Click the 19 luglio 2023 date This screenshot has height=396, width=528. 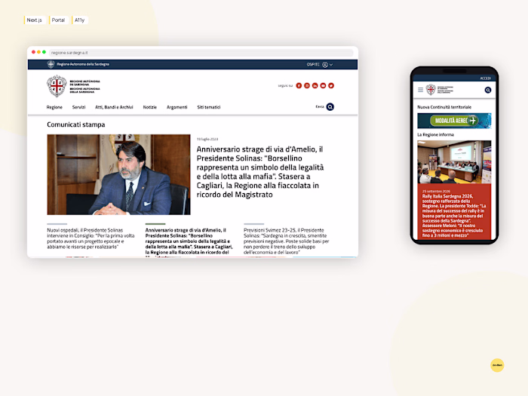click(x=207, y=139)
